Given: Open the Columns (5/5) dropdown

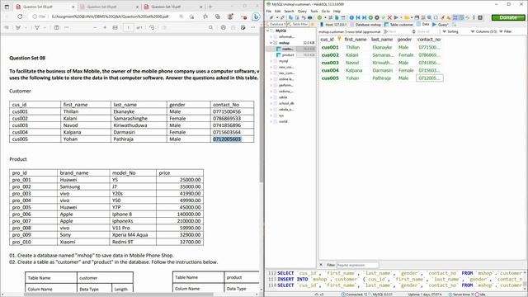Looking at the screenshot, I should click(484, 31).
